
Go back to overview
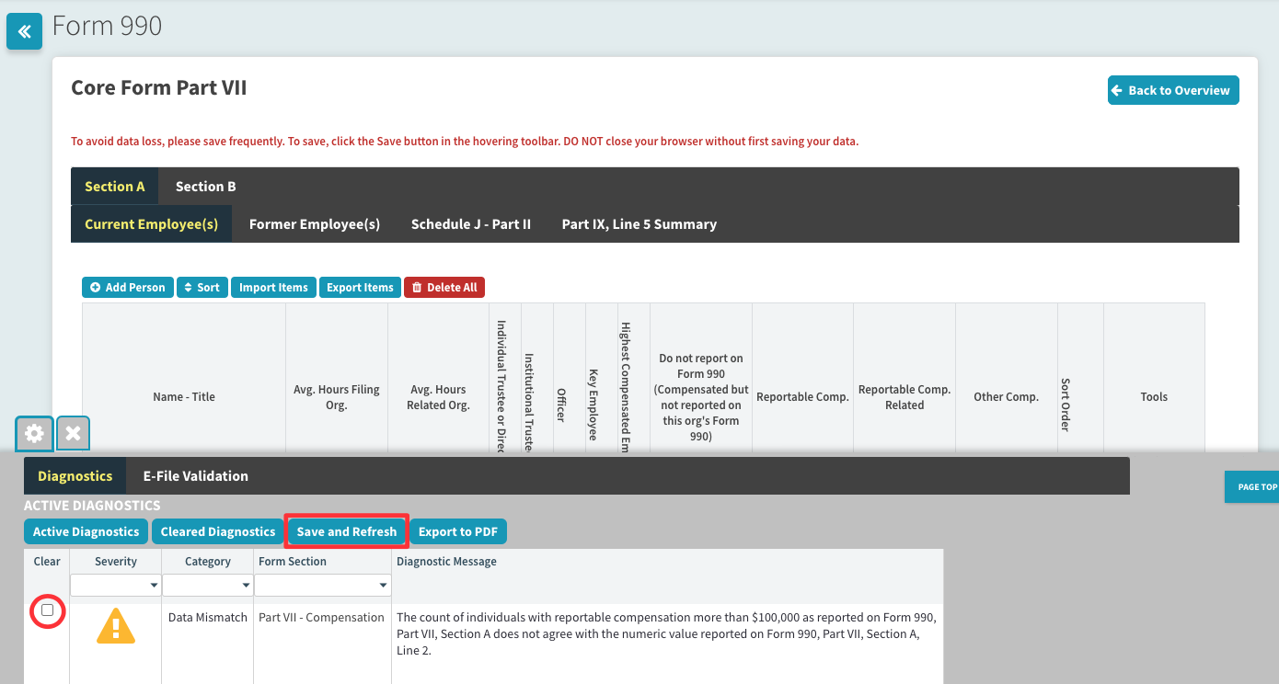tap(1172, 90)
